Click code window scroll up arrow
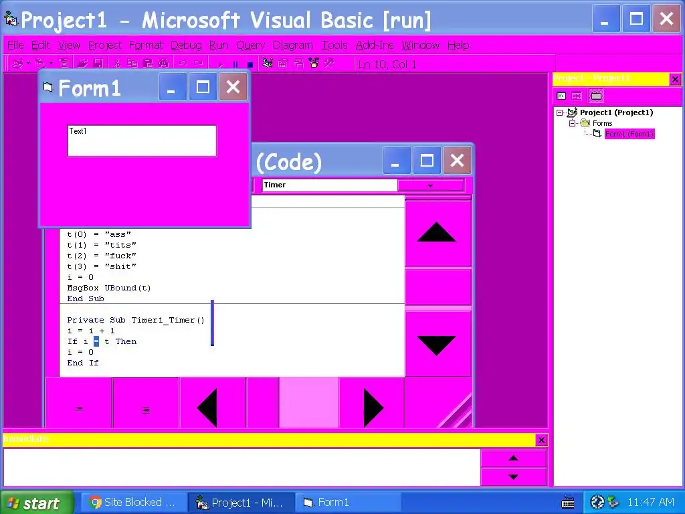 point(437,233)
